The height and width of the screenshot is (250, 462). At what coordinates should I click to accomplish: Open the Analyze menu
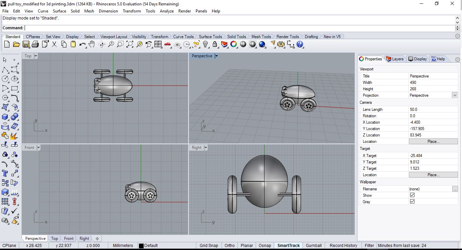tap(167, 11)
